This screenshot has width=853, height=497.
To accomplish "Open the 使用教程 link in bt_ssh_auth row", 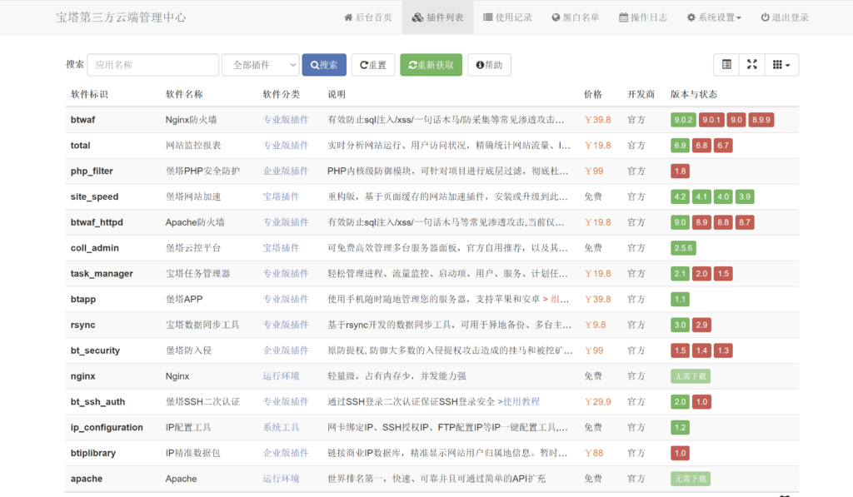I will pos(521,402).
